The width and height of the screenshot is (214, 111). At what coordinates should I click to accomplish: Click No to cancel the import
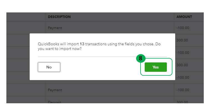point(49,67)
